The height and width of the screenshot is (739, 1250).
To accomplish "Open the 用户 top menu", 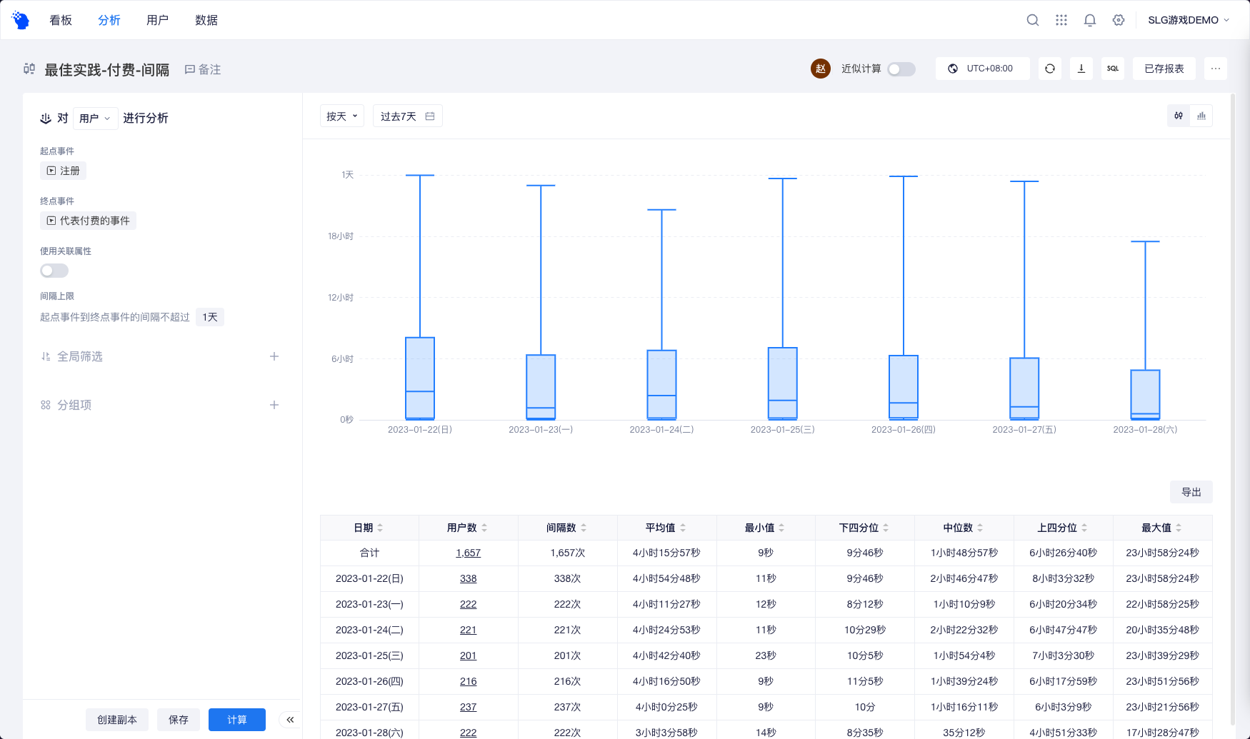I will 158,20.
